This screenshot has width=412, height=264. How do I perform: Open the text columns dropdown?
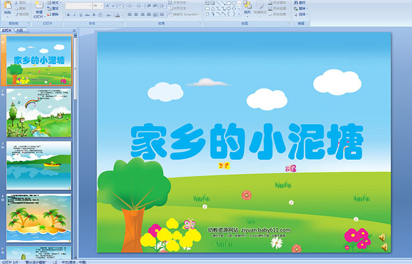point(163,15)
